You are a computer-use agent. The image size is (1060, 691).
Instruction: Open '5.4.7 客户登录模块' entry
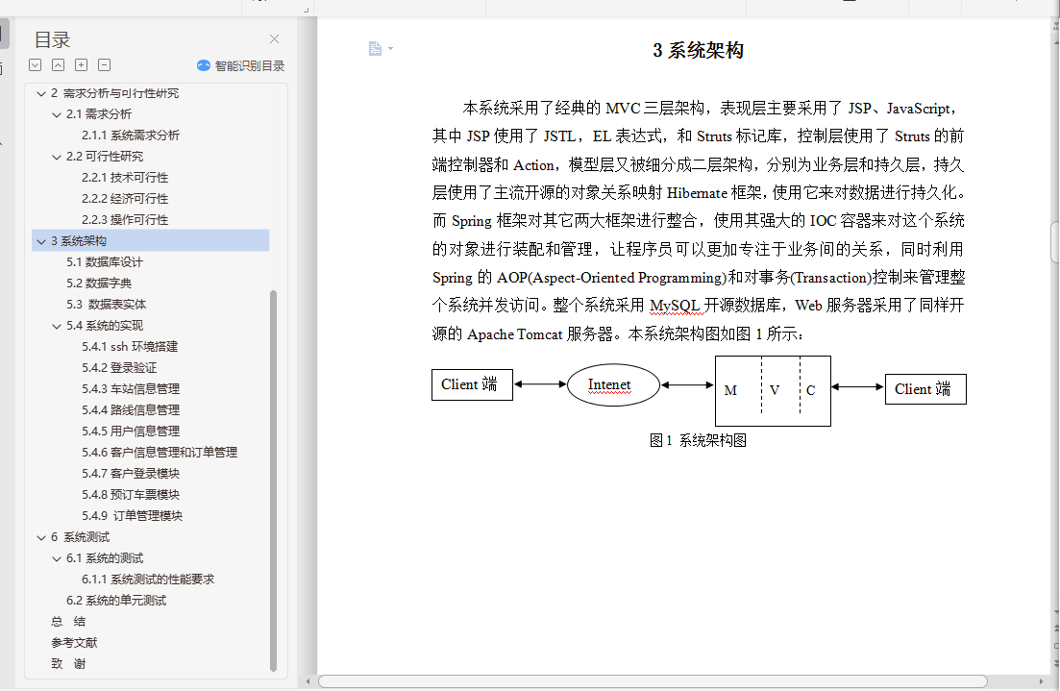click(x=131, y=473)
